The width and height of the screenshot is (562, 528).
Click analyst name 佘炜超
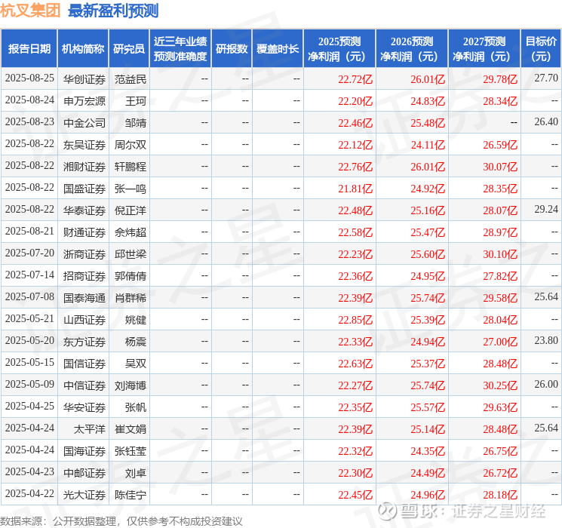(x=131, y=232)
